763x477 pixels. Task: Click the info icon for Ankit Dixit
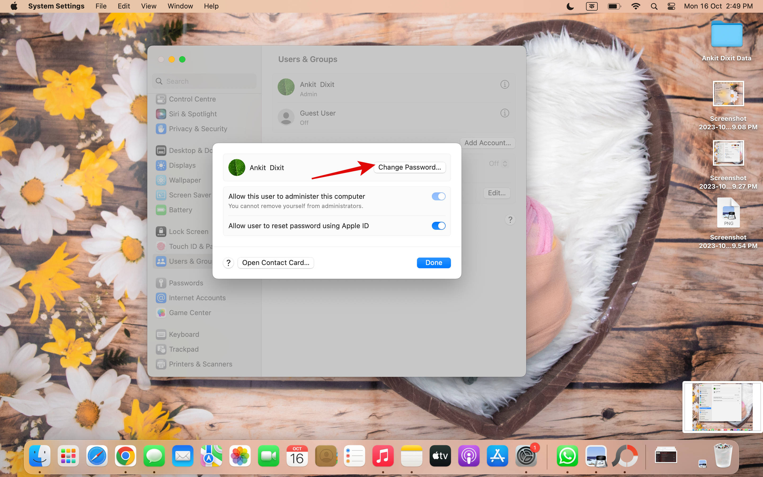(504, 85)
